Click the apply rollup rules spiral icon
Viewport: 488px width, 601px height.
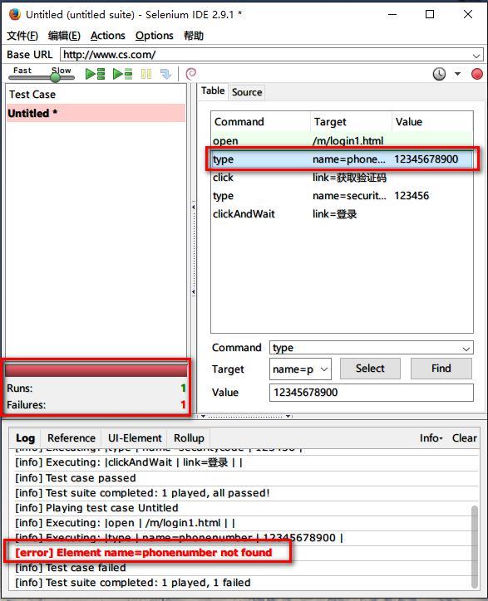click(191, 74)
